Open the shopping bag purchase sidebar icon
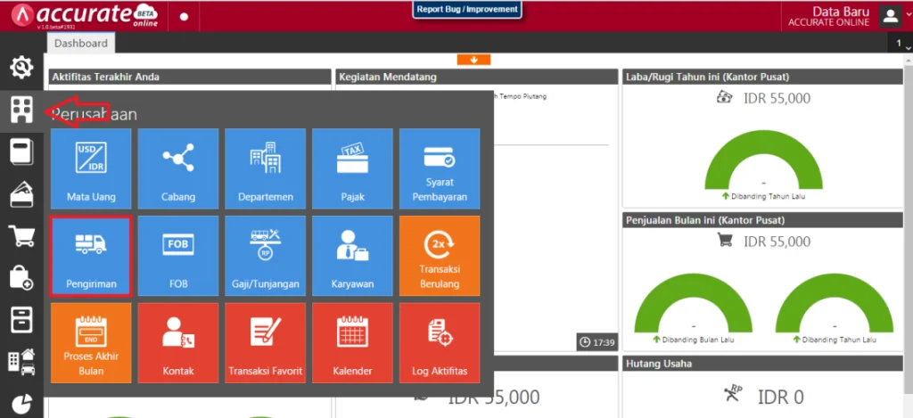913x418 pixels. click(21, 278)
